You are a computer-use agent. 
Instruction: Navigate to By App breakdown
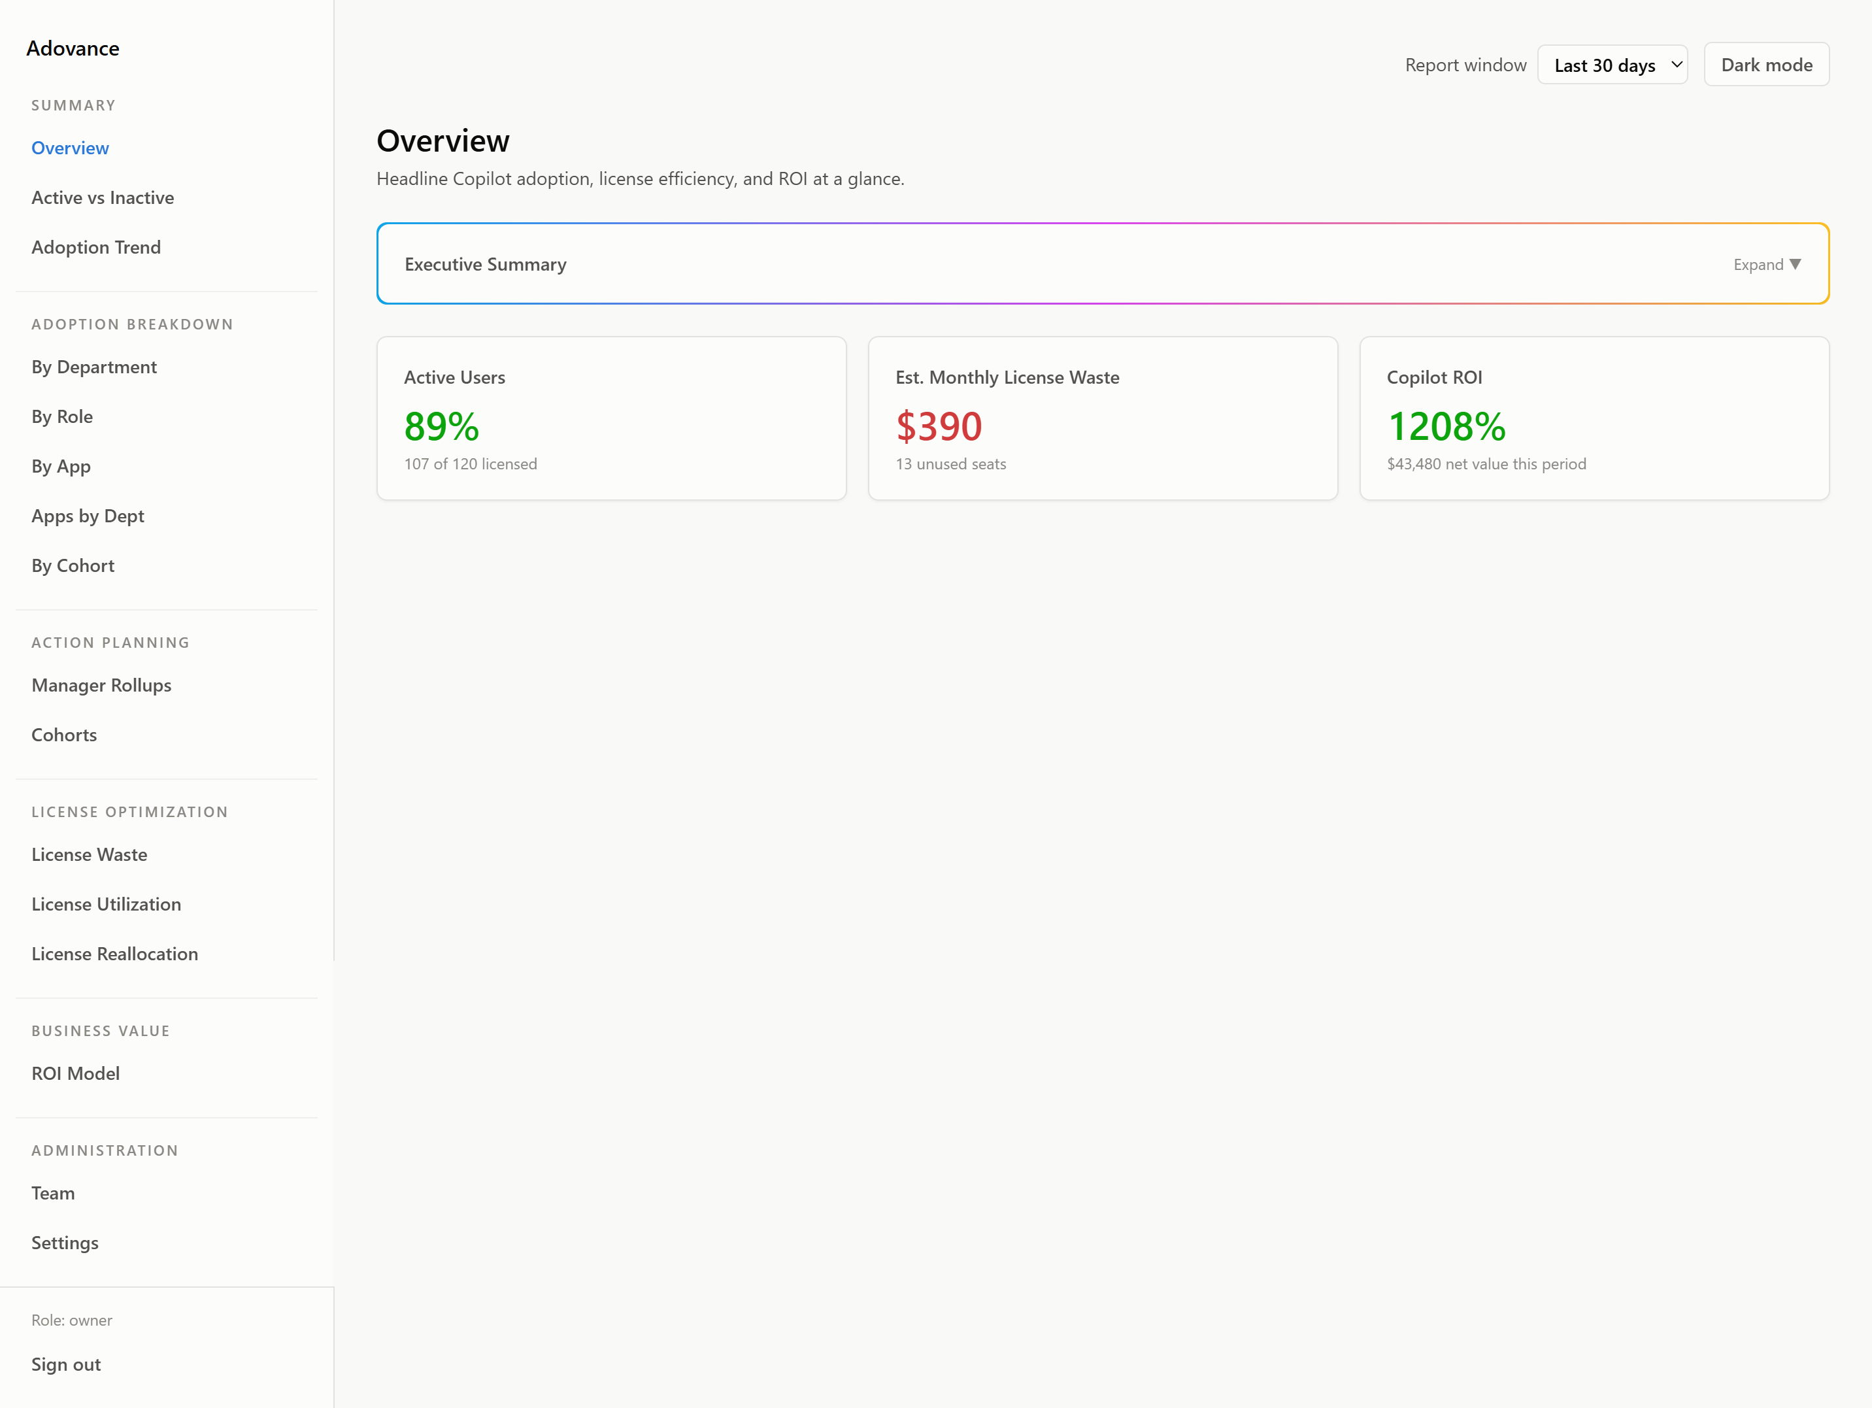point(61,466)
